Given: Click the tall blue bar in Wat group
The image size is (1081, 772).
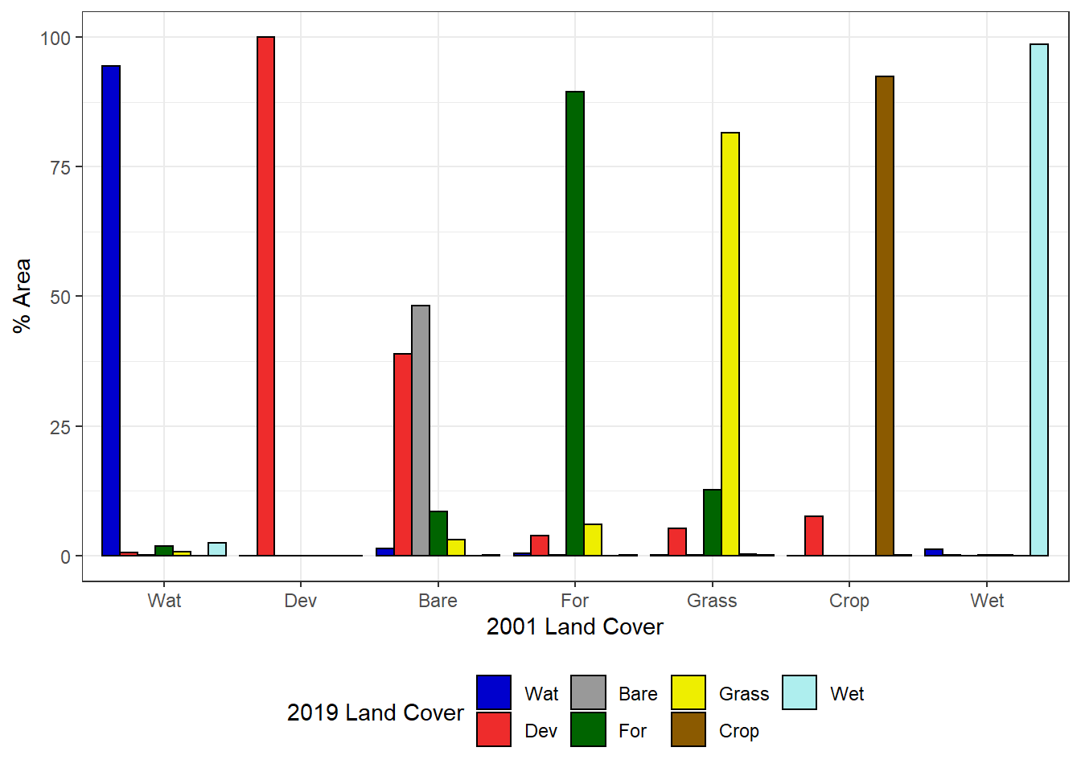Looking at the screenshot, I should click(111, 310).
